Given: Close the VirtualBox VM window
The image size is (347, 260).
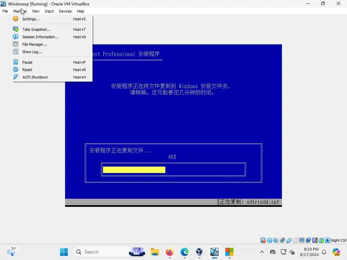Looking at the screenshot, I should [339, 3].
